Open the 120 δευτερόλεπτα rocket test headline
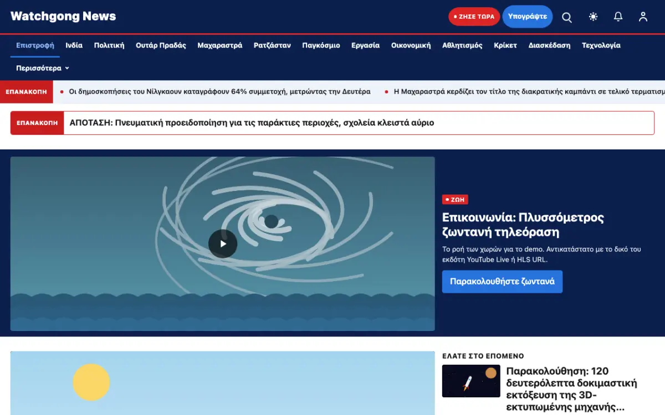 (x=572, y=389)
